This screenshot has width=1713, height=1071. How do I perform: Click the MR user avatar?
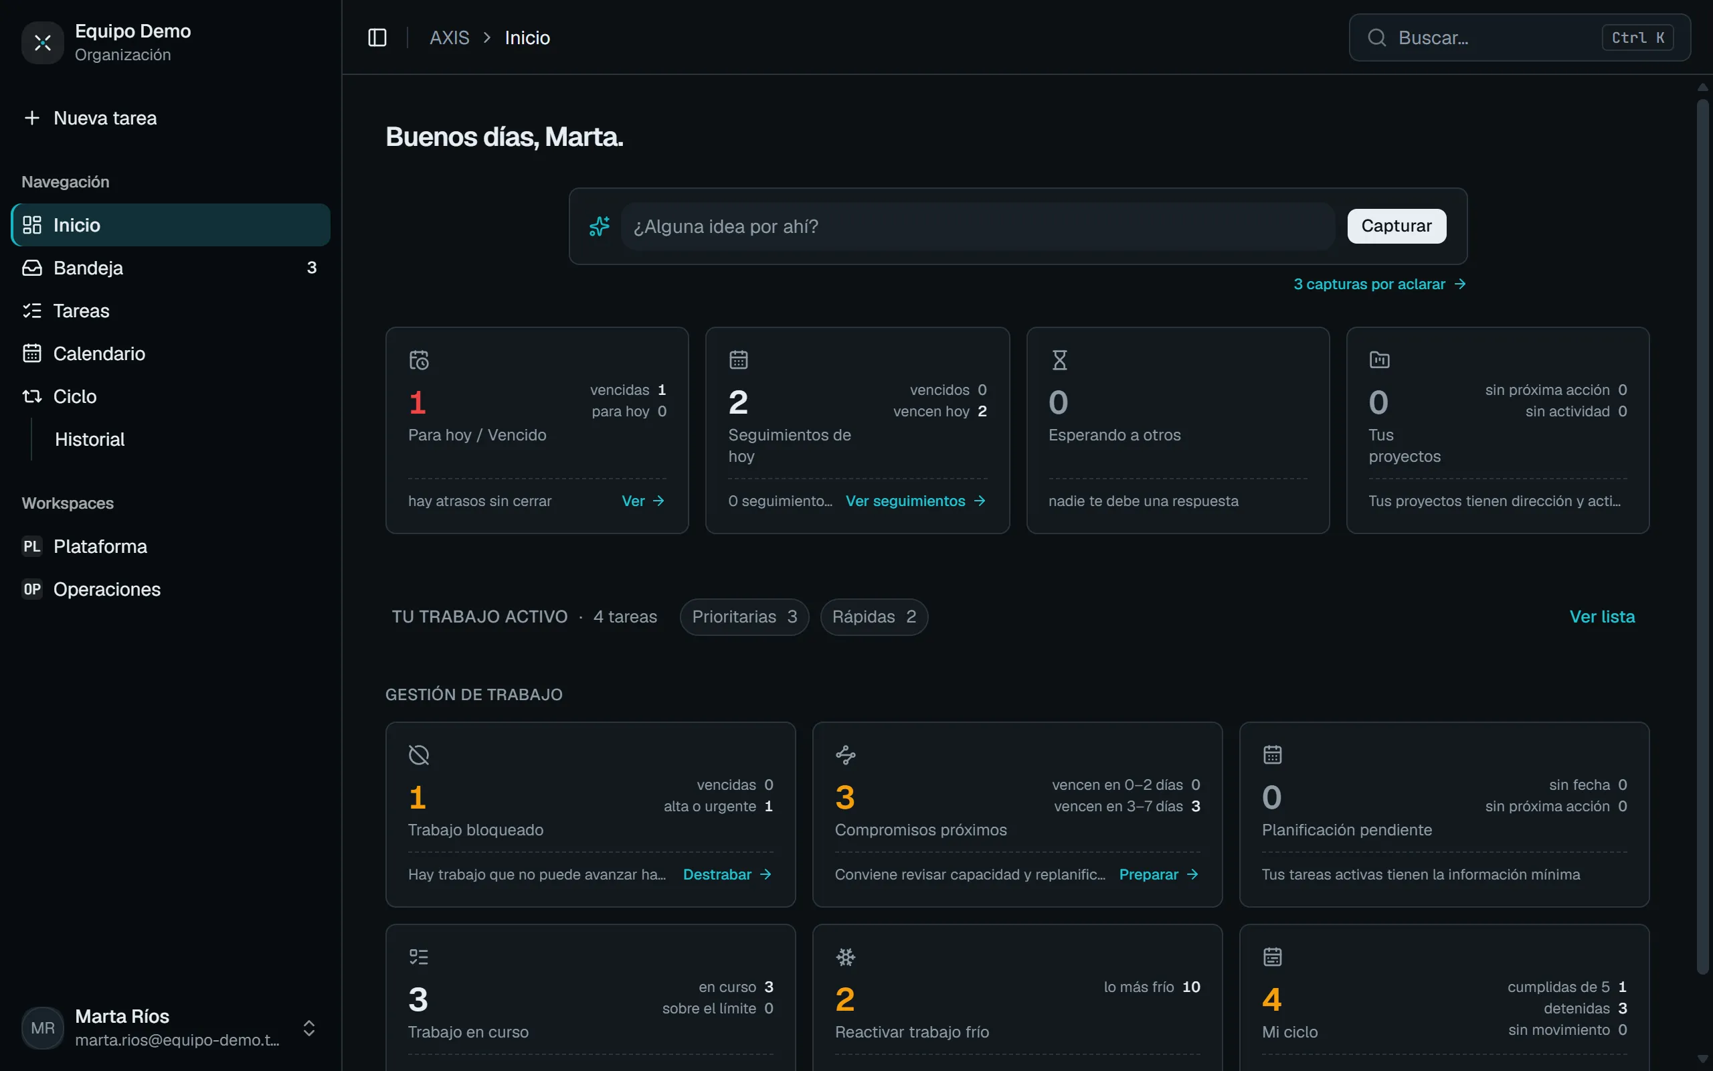[x=42, y=1027]
